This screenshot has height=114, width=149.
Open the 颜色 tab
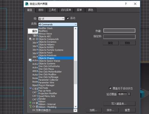(91, 10)
